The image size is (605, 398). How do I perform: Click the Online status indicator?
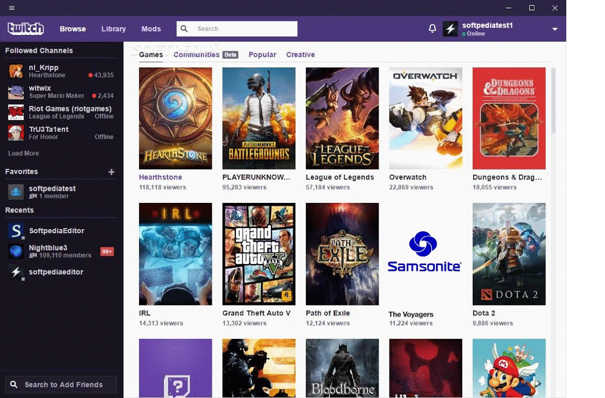474,33
